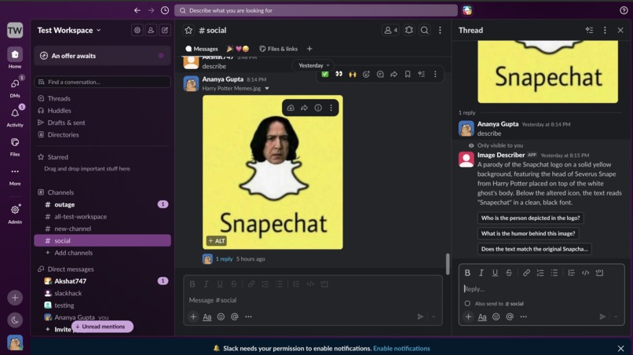Image resolution: width=633 pixels, height=355 pixels.
Task: Collapse the Direct messages section
Action: pyautogui.click(x=66, y=269)
